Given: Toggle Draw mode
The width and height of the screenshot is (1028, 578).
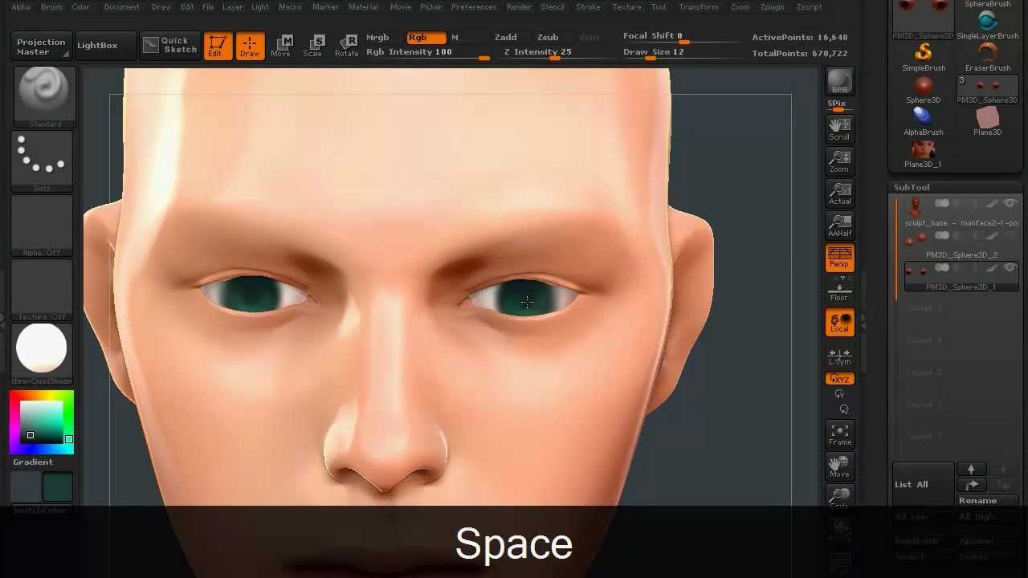Looking at the screenshot, I should coord(250,46).
